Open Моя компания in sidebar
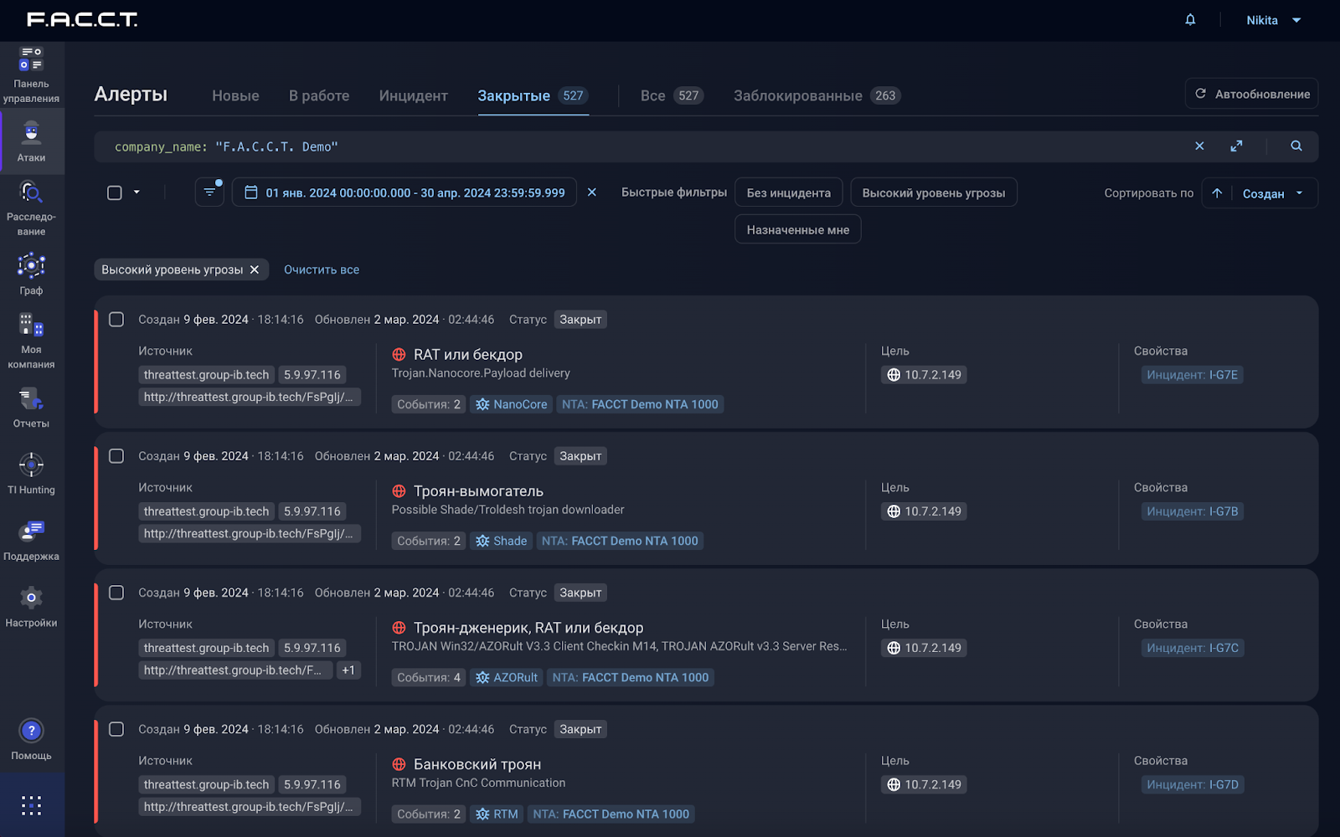The image size is (1340, 837). click(31, 341)
